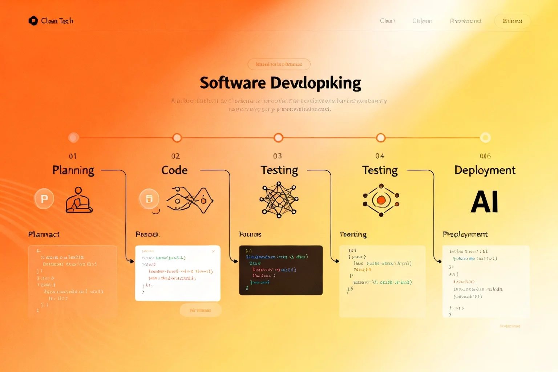Click the diamond orbit icon under step 04
558x372 pixels.
(381, 200)
